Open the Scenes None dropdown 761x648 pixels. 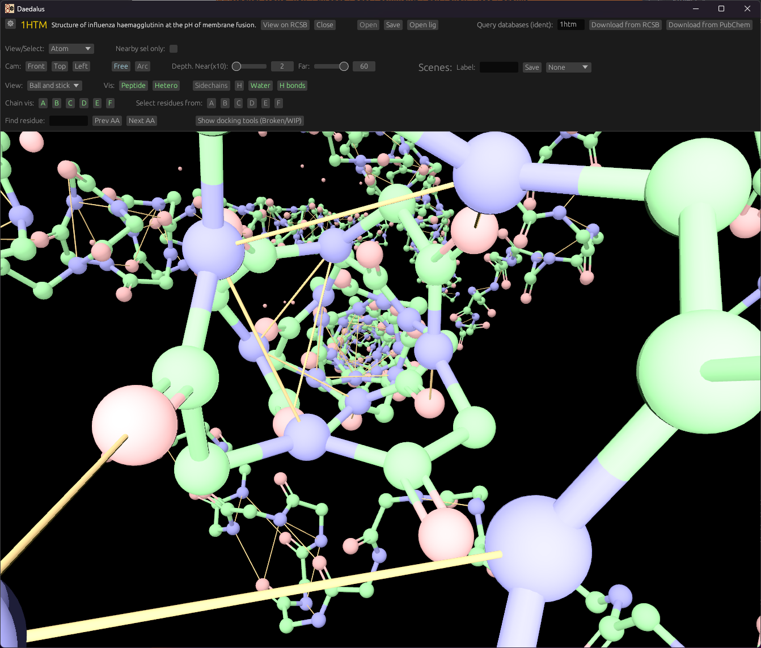(569, 67)
